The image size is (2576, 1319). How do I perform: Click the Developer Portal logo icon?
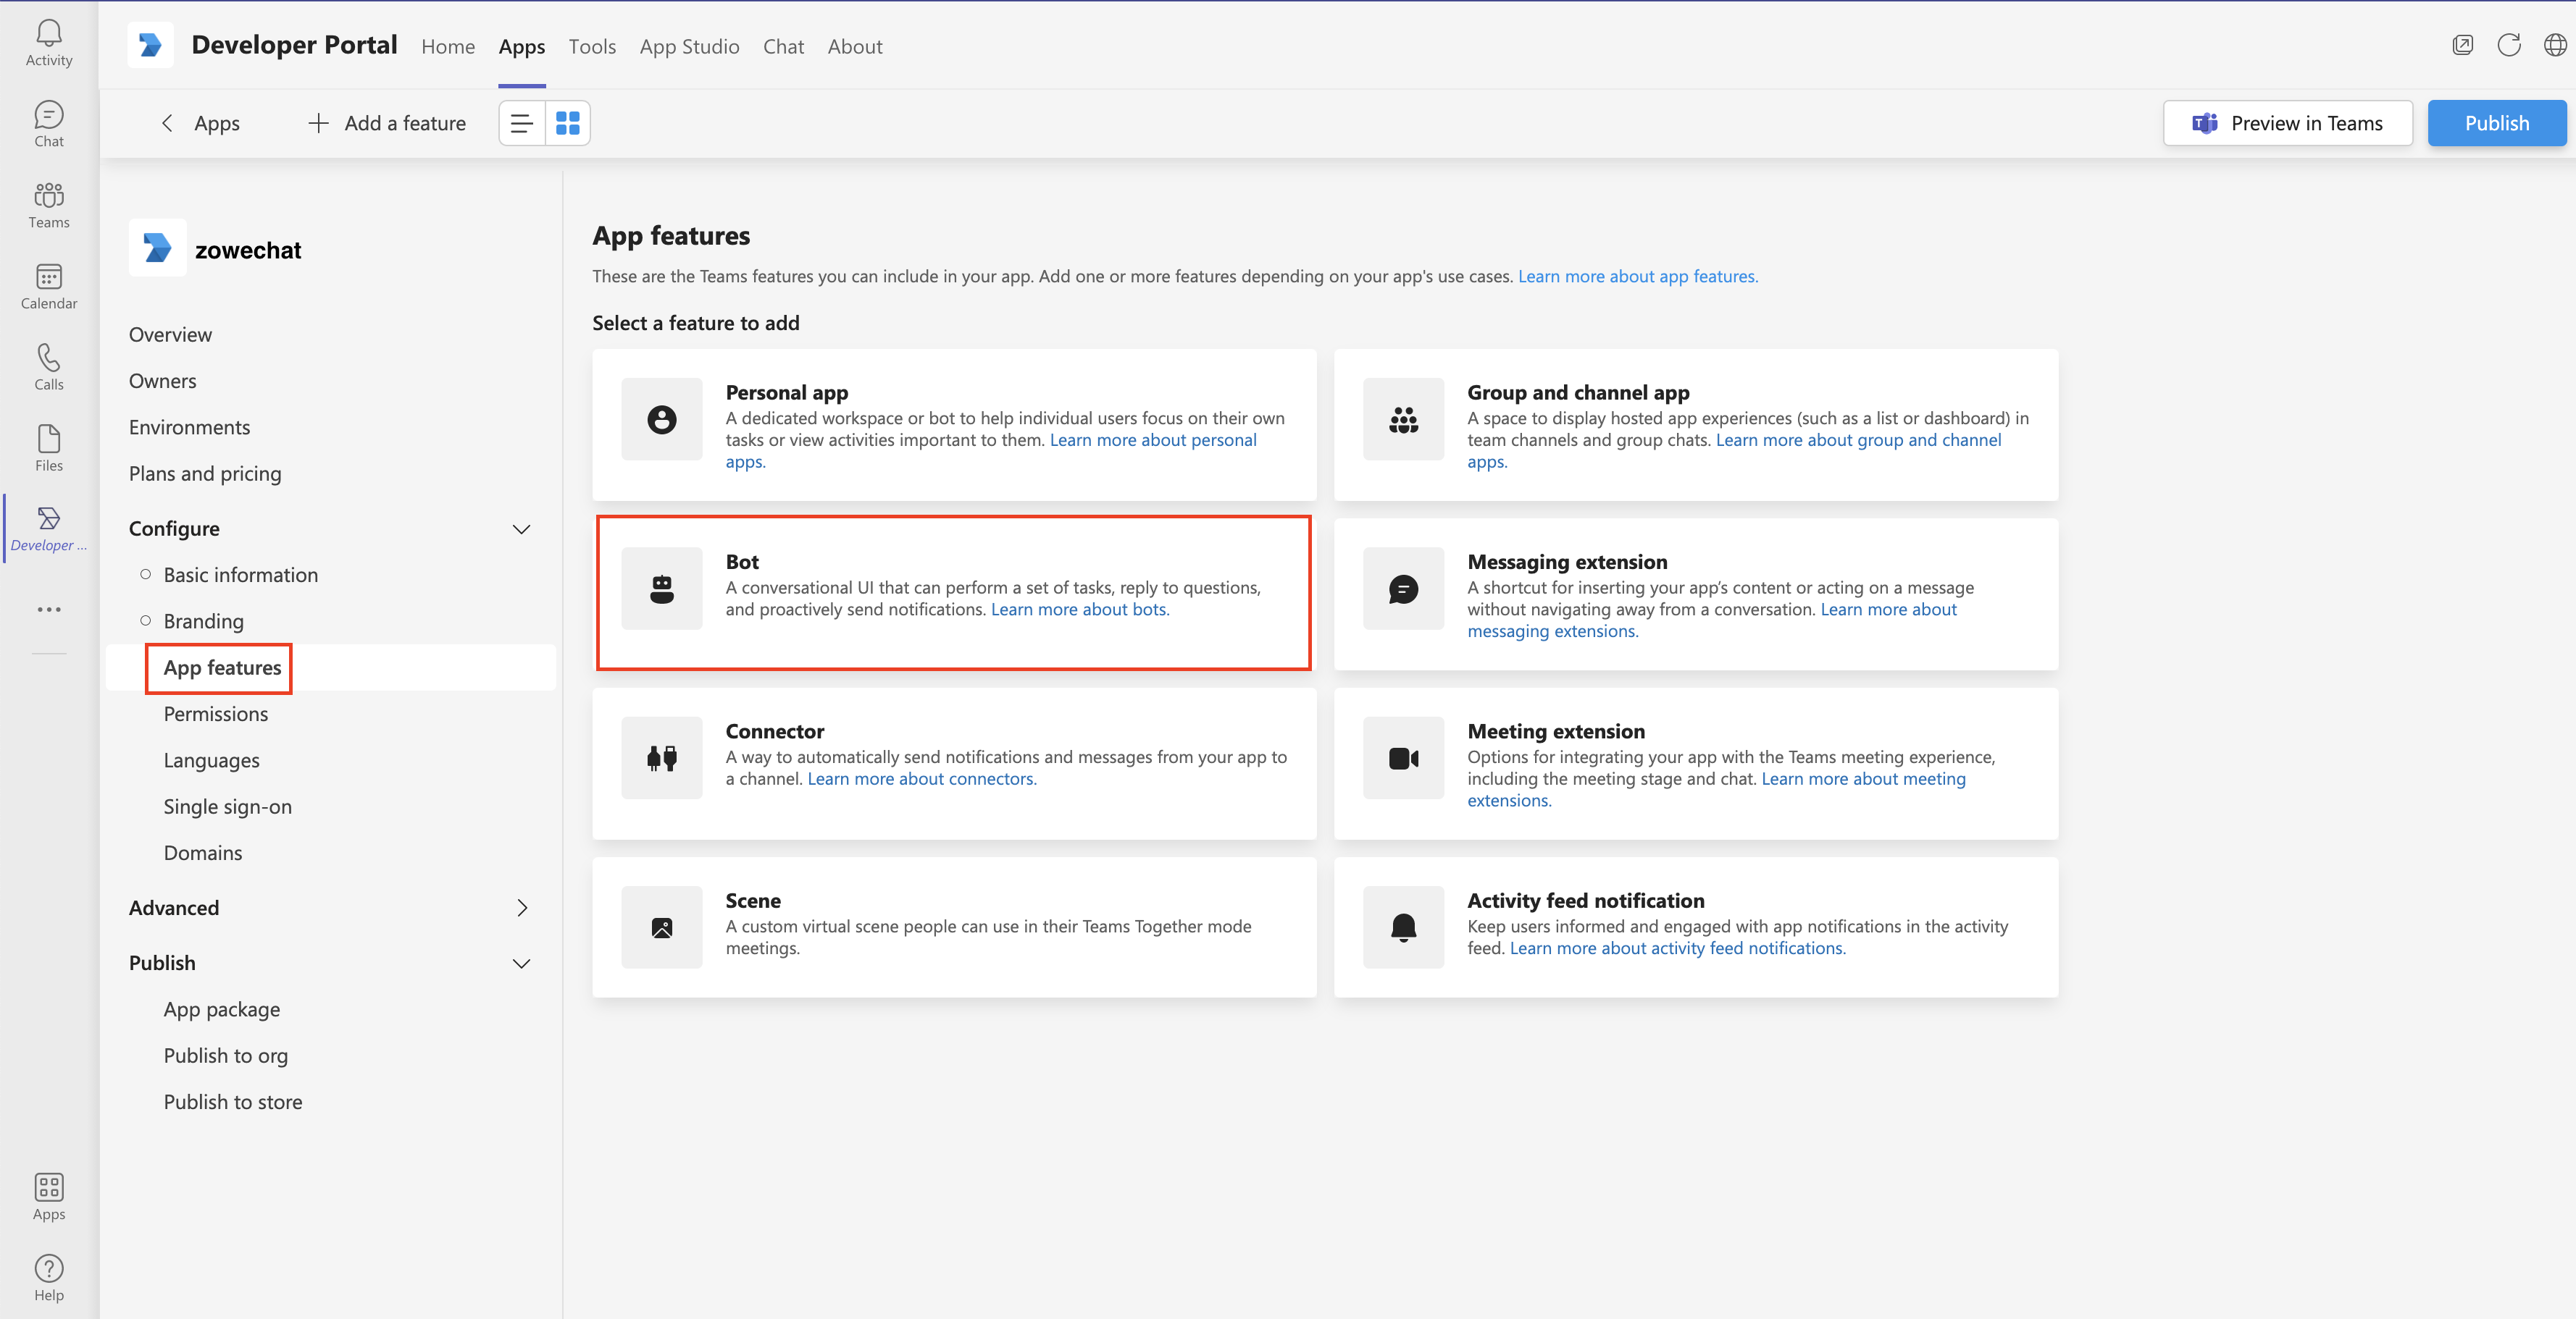(150, 45)
